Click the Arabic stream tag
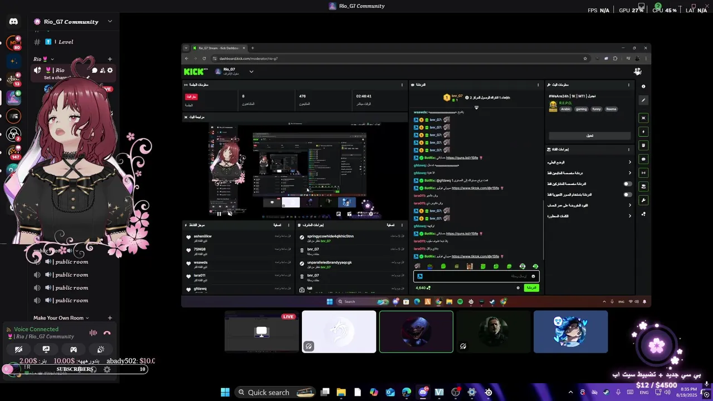Image resolution: width=713 pixels, height=401 pixels. [x=566, y=109]
